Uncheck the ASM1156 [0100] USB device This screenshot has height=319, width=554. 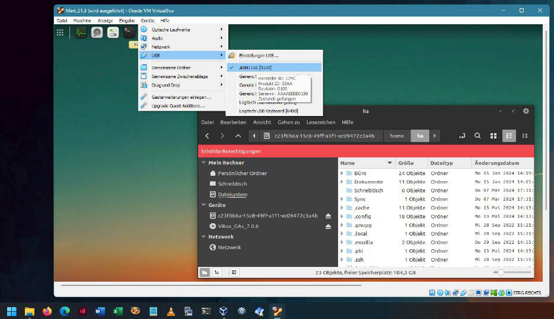pos(274,67)
